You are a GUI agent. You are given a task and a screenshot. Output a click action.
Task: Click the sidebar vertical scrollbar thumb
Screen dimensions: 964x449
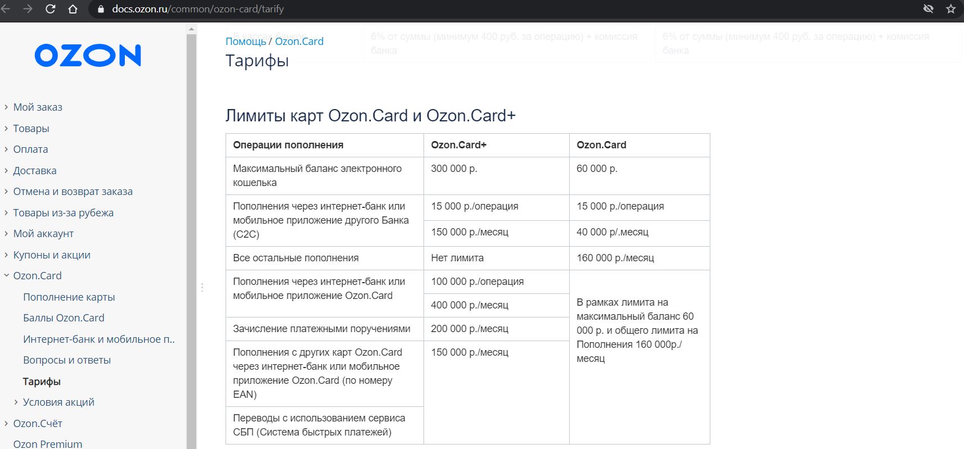[191, 242]
